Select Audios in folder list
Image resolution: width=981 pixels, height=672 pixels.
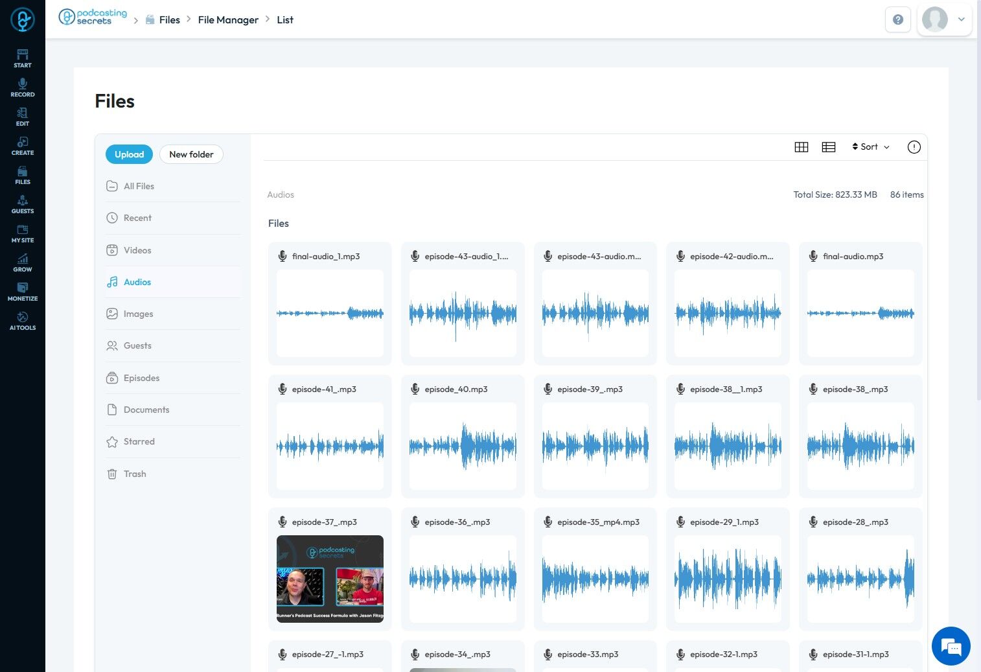[x=173, y=282]
